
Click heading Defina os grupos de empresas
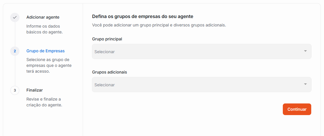coord(142,17)
